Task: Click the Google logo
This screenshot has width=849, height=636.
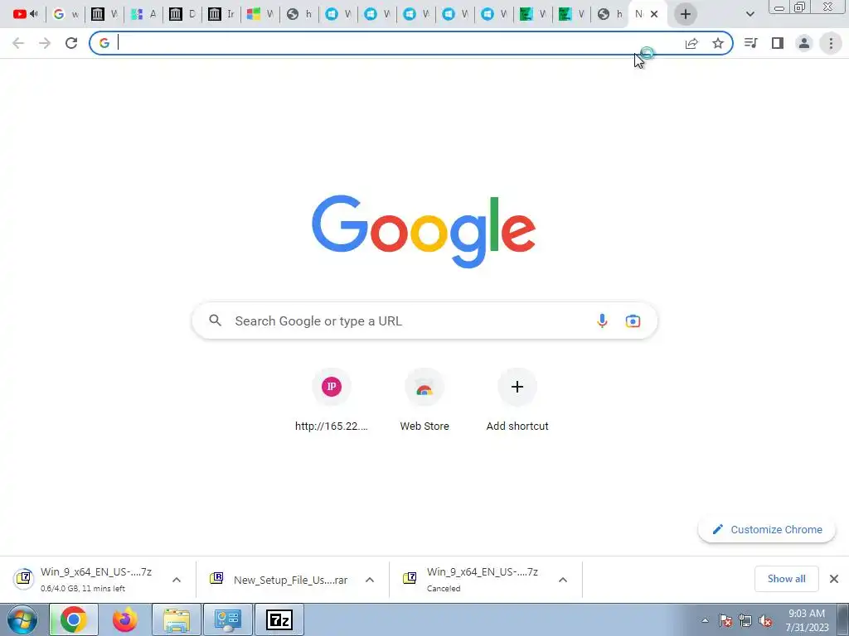Action: tap(424, 232)
